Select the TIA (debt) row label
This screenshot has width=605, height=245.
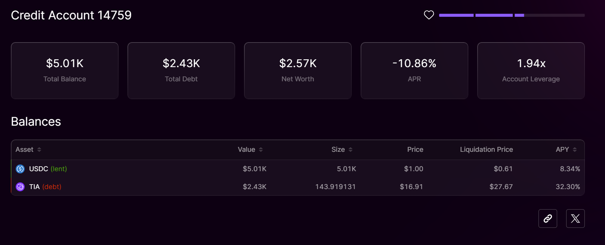45,187
